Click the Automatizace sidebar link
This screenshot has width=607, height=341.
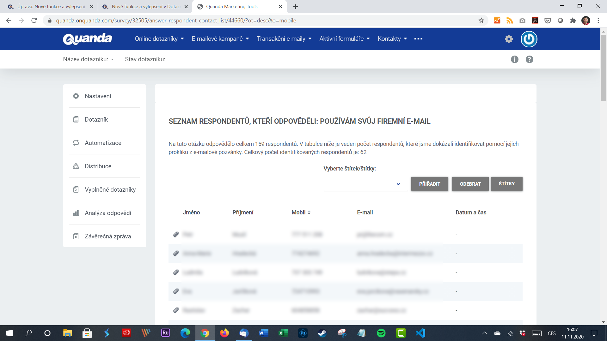point(103,142)
